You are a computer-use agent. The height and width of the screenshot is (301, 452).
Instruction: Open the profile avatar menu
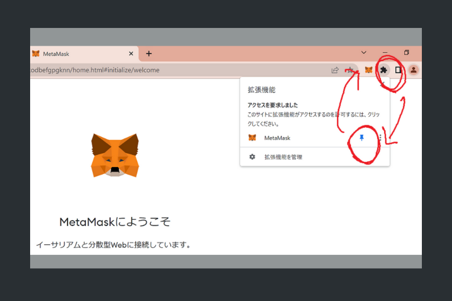click(413, 70)
